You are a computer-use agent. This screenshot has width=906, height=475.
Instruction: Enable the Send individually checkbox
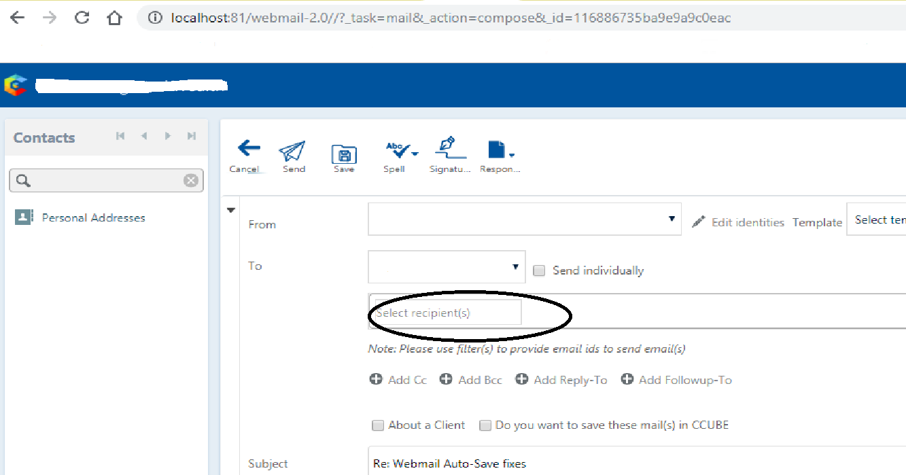tap(538, 270)
